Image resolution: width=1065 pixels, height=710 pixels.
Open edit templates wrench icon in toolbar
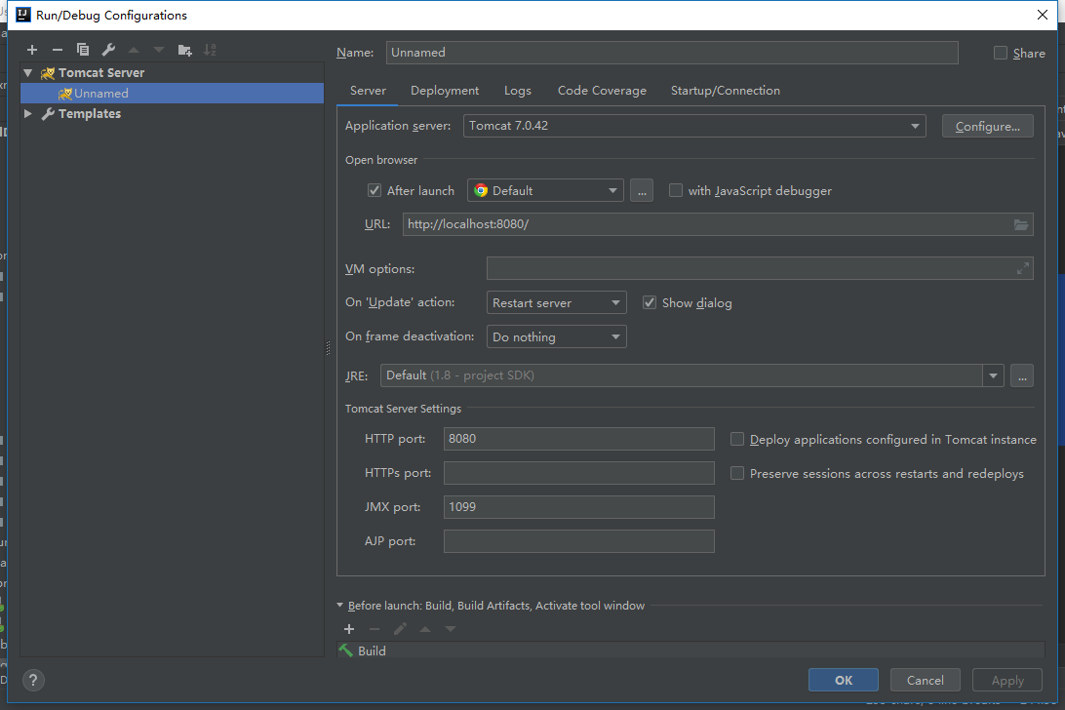point(108,50)
